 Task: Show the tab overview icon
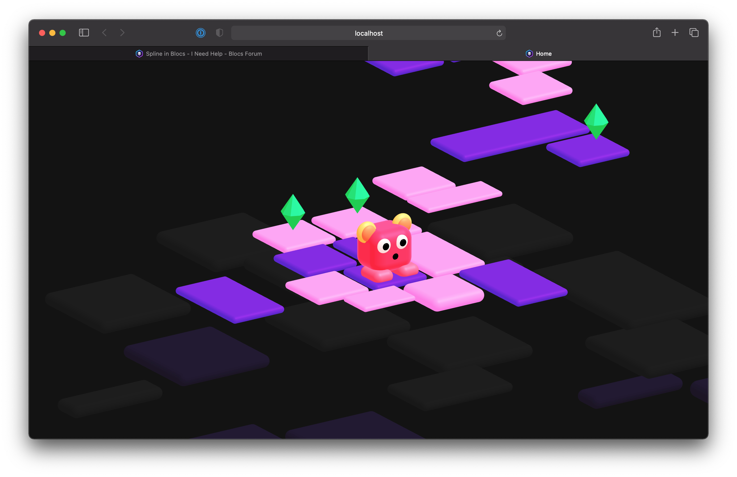(x=694, y=33)
